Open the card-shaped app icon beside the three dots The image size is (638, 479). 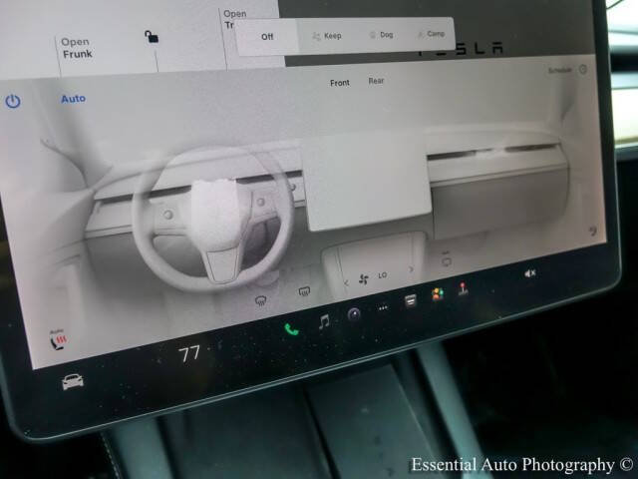point(410,301)
